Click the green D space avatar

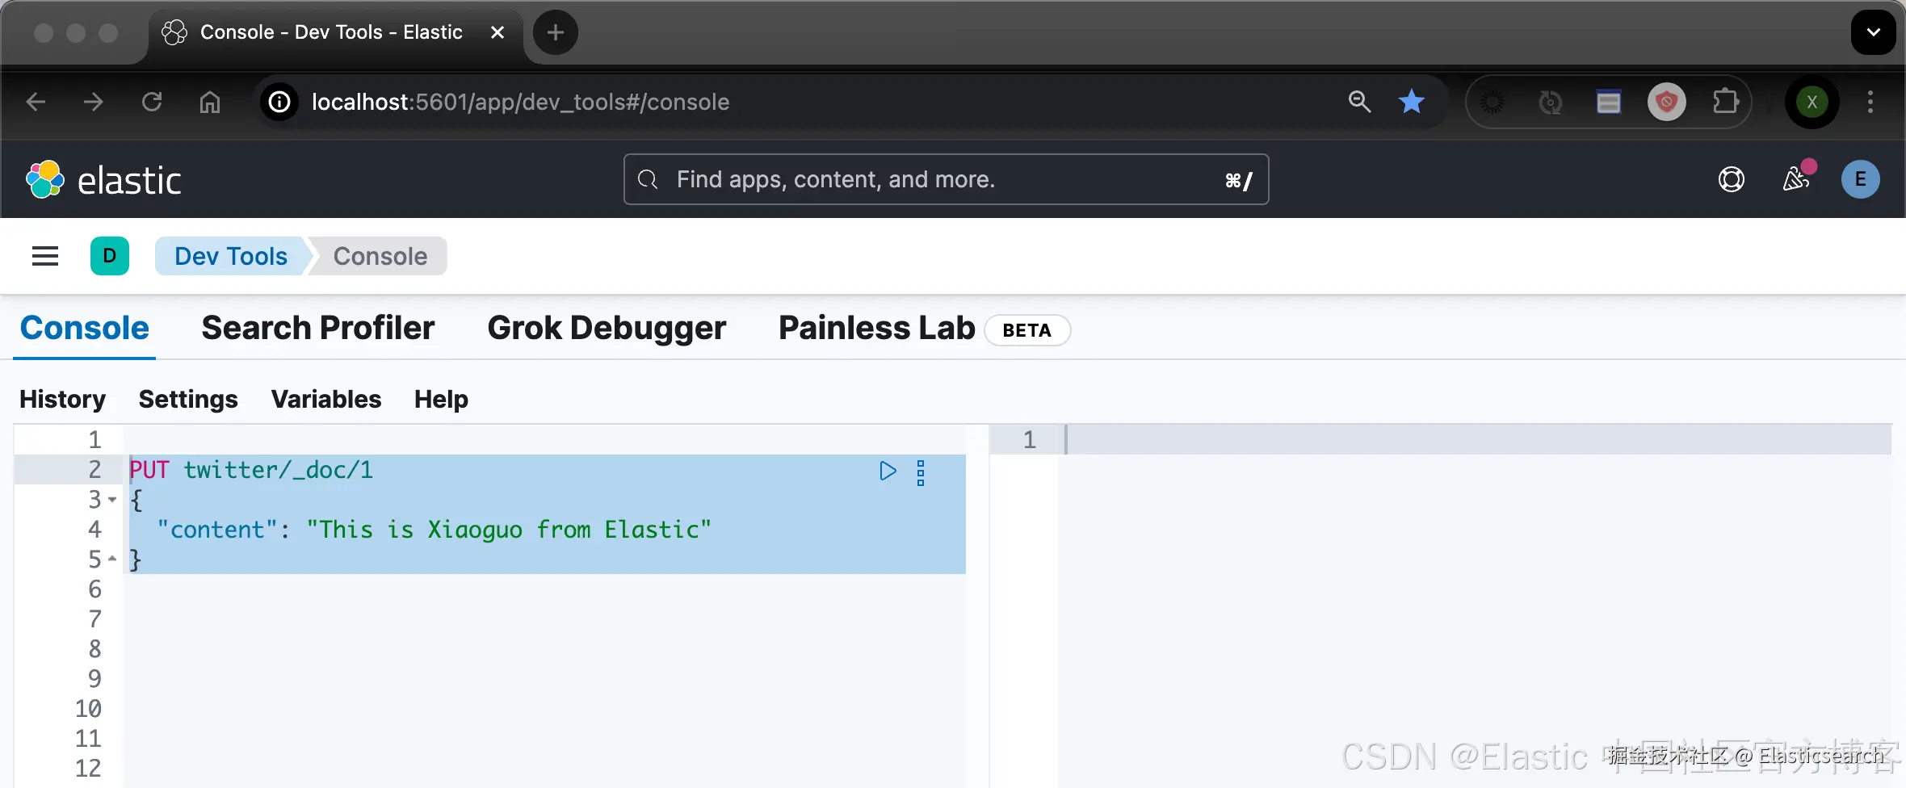tap(110, 256)
